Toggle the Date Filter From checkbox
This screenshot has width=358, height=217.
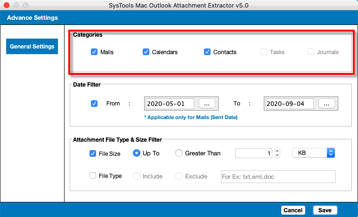click(94, 104)
